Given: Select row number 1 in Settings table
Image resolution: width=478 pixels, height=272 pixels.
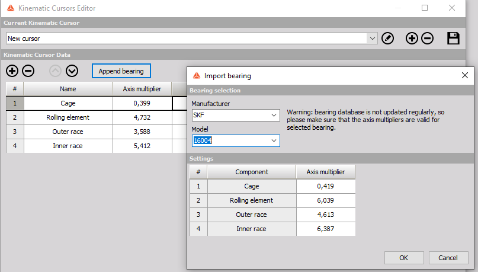Looking at the screenshot, I should pos(198,186).
